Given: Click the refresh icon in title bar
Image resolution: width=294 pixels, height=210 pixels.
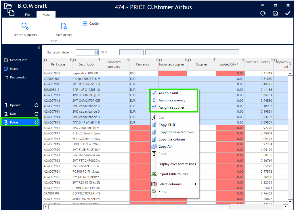Looking at the screenshot, I should tap(263, 13).
